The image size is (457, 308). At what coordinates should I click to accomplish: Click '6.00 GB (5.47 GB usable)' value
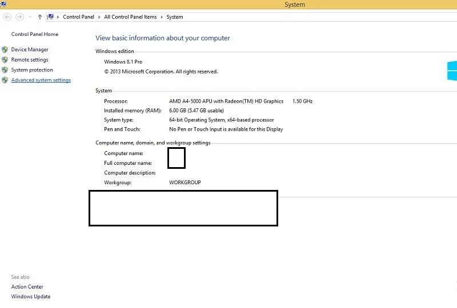(x=197, y=111)
